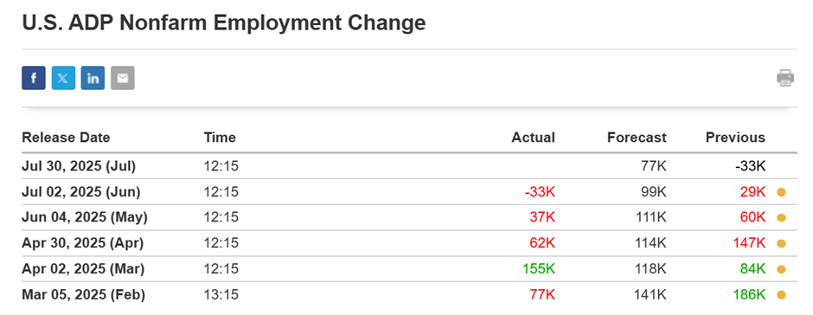
Task: Click the yellow revision dot for Apr row
Action: pos(781,243)
